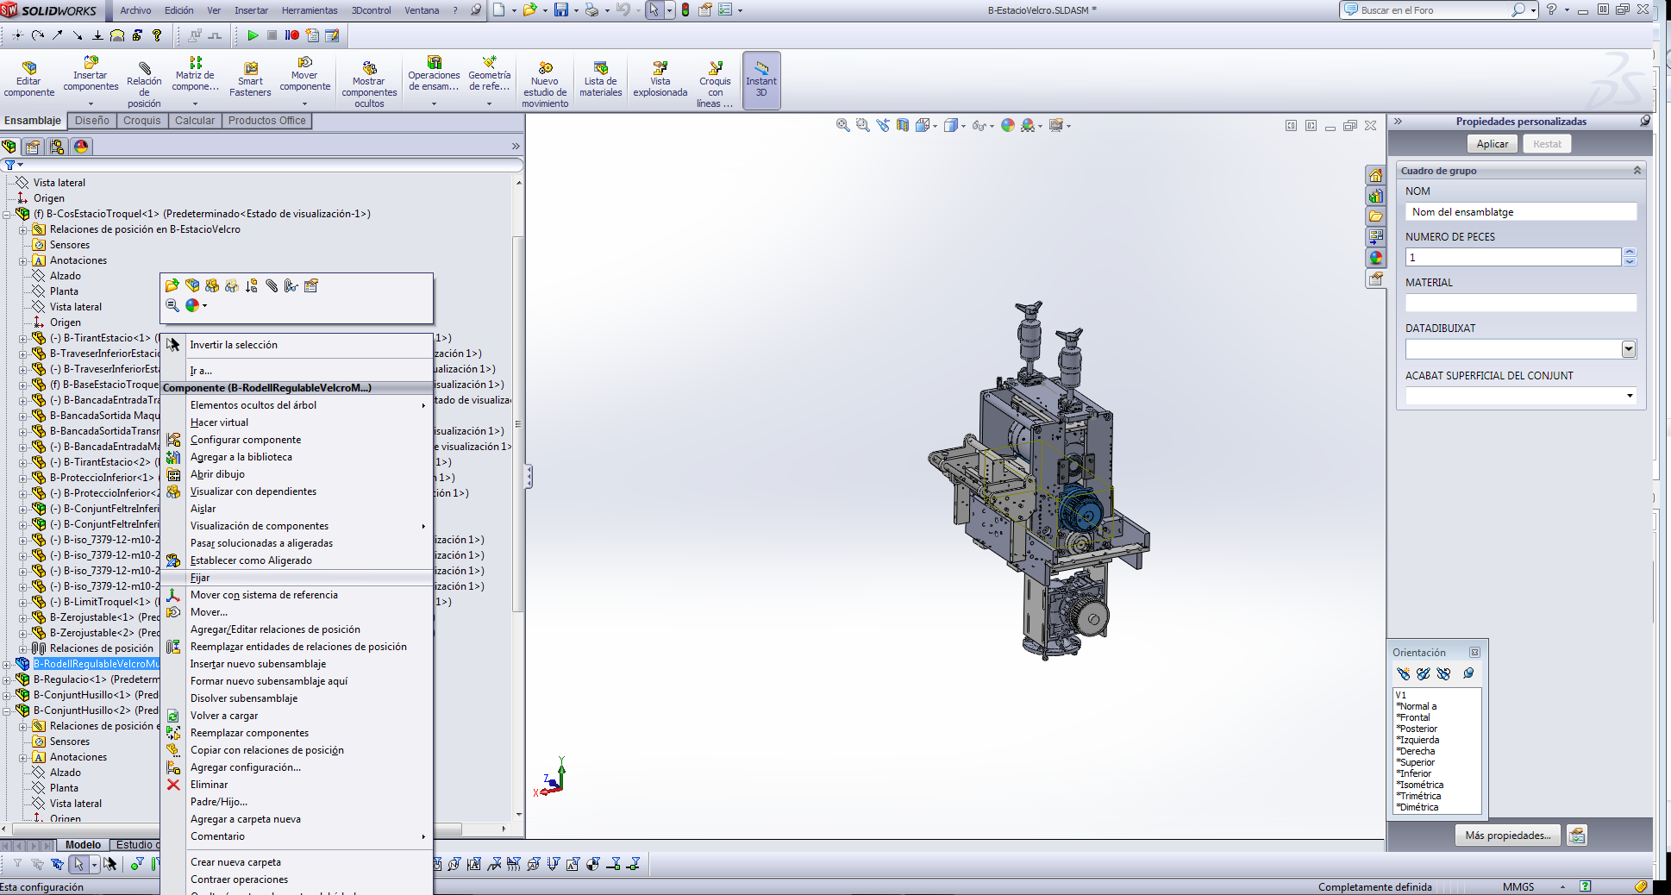Expand Anotaciones under B-CosEstacioTroquel

(x=23, y=260)
